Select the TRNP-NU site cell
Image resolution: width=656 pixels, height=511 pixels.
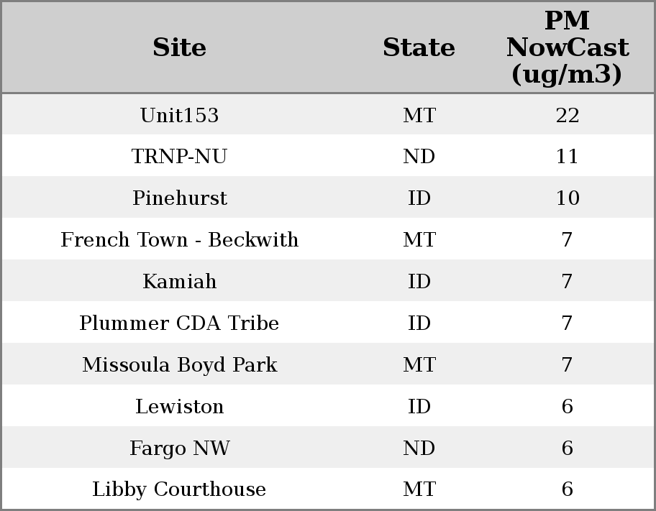pos(179,157)
